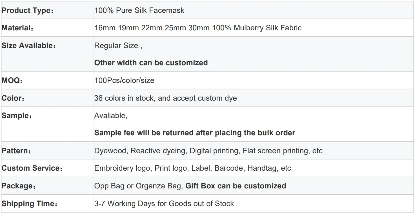Image resolution: width=415 pixels, height=214 pixels.
Task: Click the "Size Available" label
Action: 29,46
